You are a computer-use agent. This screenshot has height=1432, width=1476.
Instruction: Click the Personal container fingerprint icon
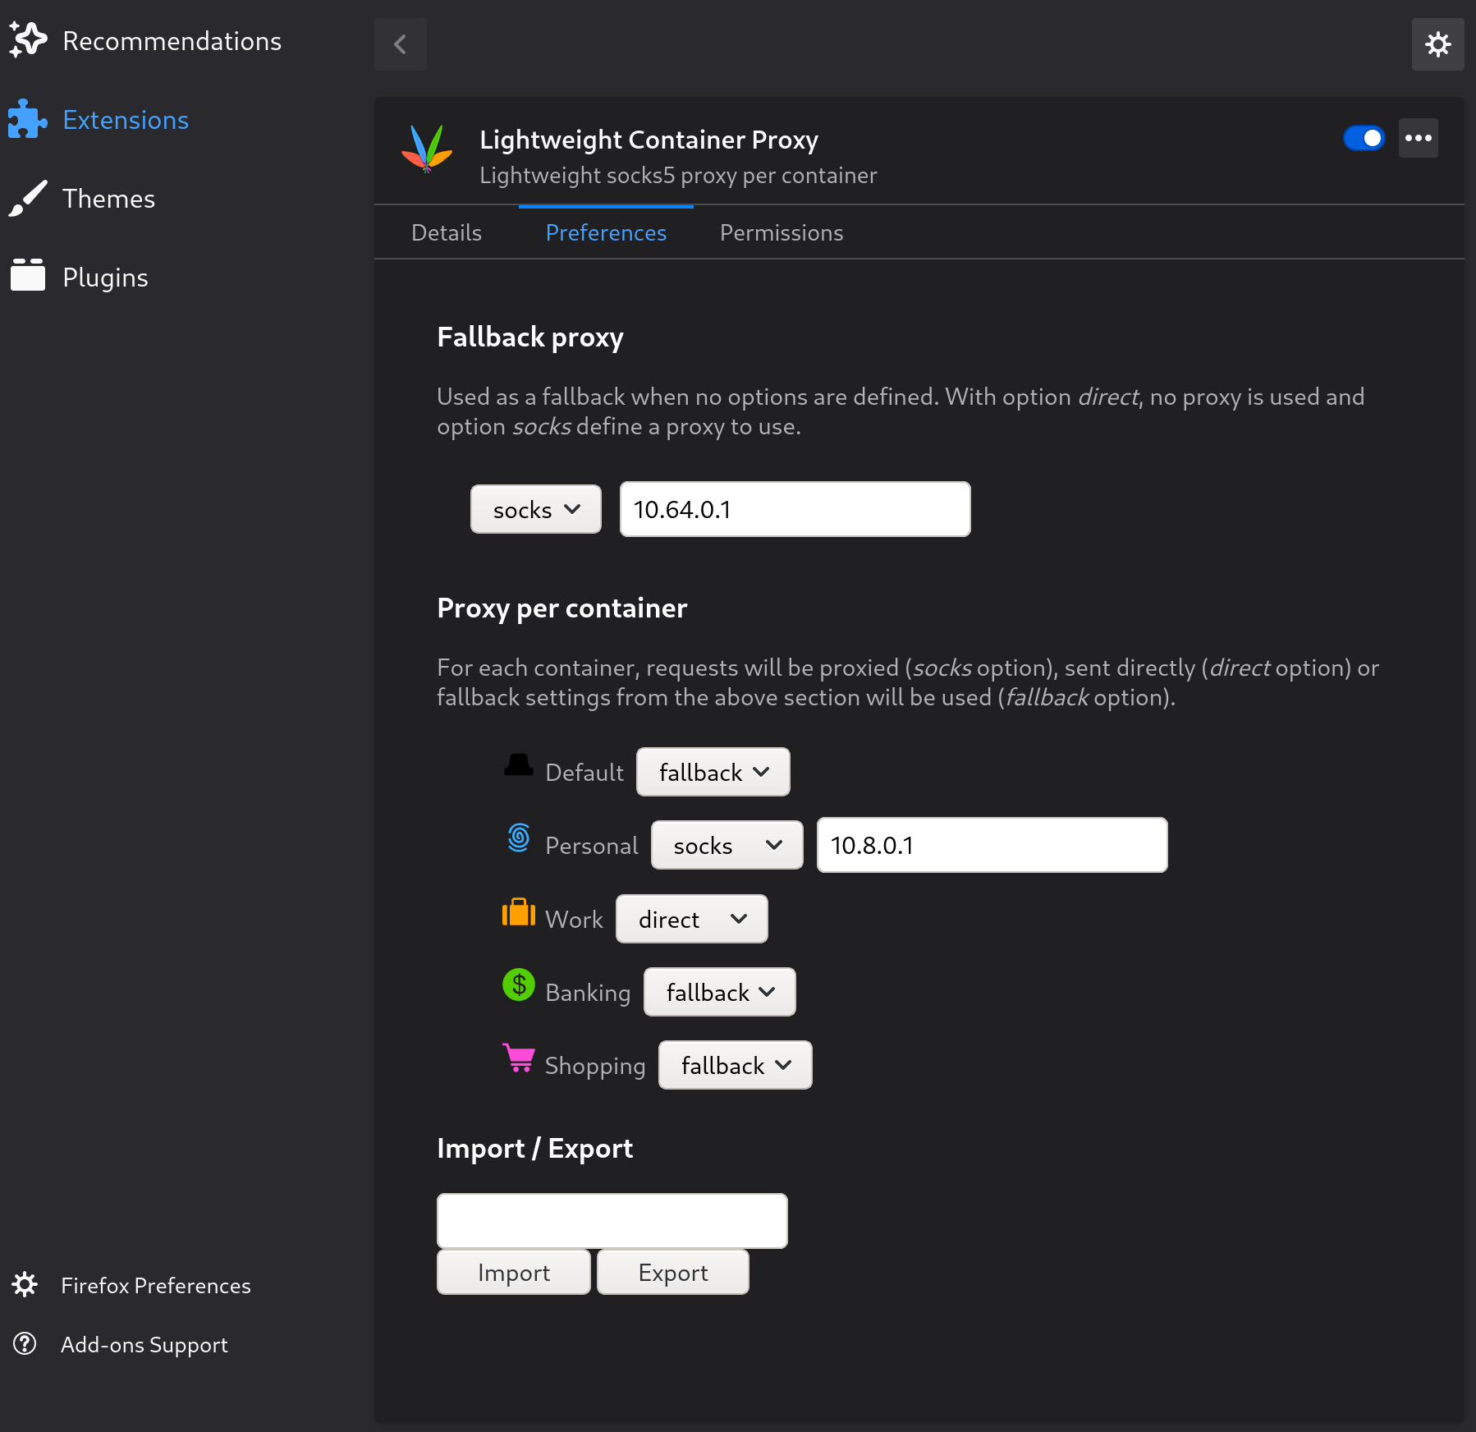[518, 838]
